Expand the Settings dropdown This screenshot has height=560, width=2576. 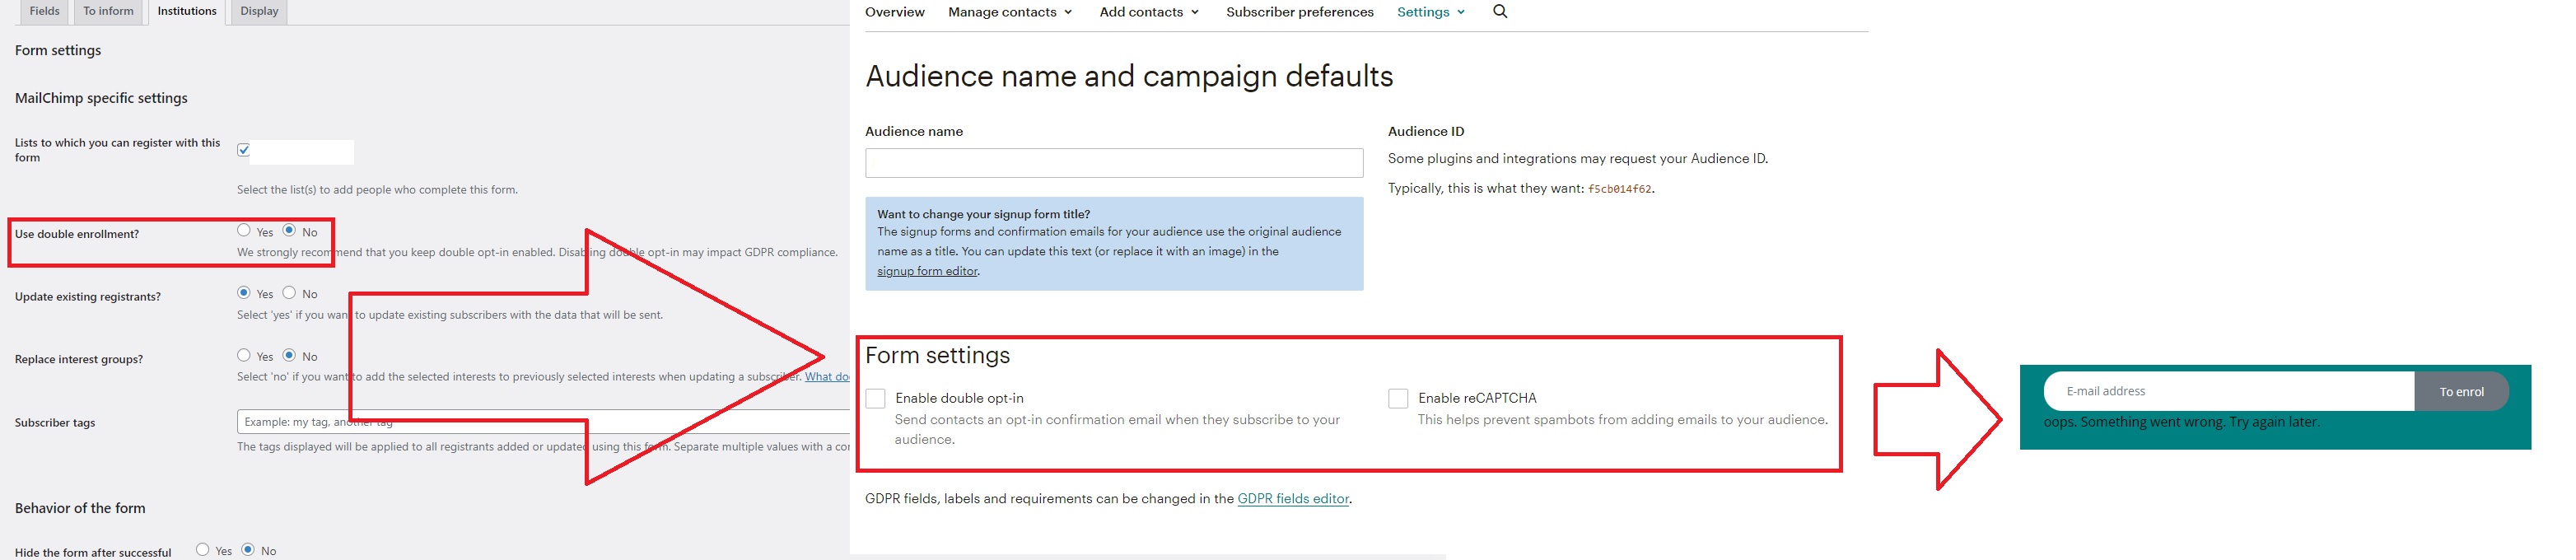pyautogui.click(x=1431, y=12)
